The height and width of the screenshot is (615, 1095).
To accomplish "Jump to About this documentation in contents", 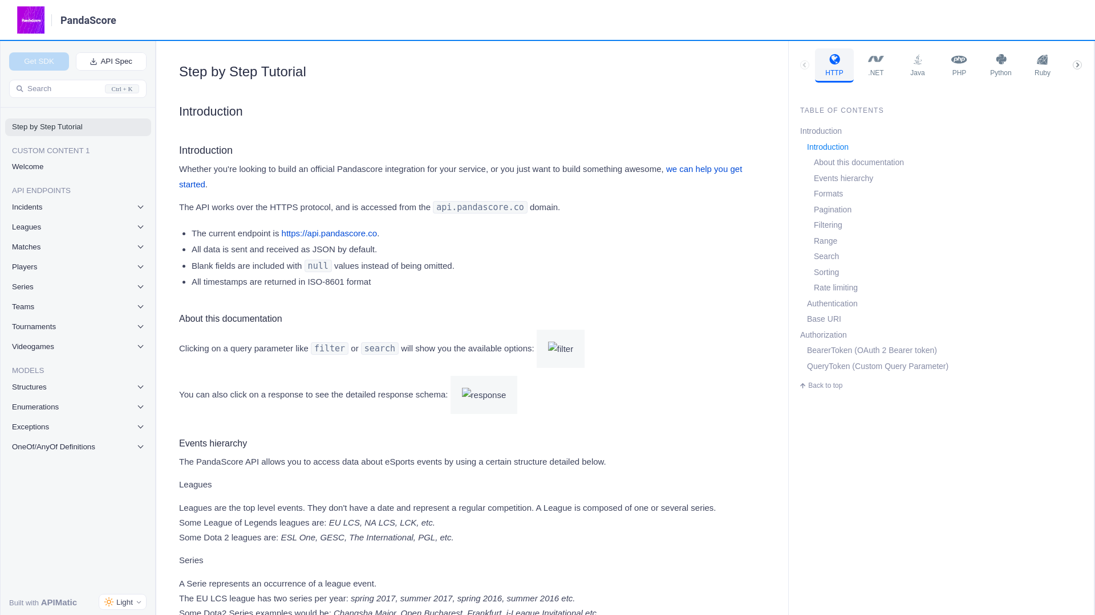I will coord(858,163).
